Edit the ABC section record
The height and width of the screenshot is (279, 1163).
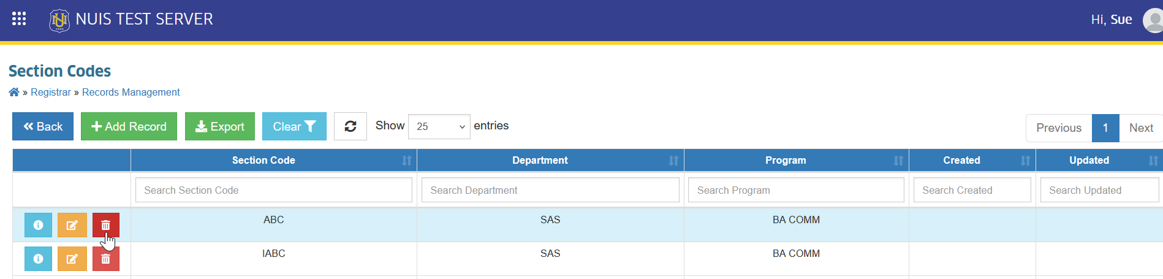coord(72,225)
